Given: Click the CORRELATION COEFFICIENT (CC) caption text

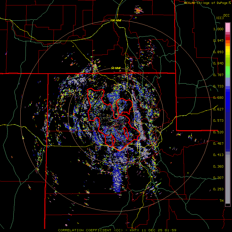Looking at the screenshot, I should (x=90, y=230).
